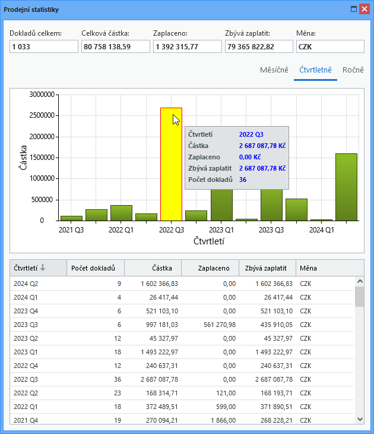The width and height of the screenshot is (374, 434).
Task: Click the Částka column header
Action: click(153, 268)
